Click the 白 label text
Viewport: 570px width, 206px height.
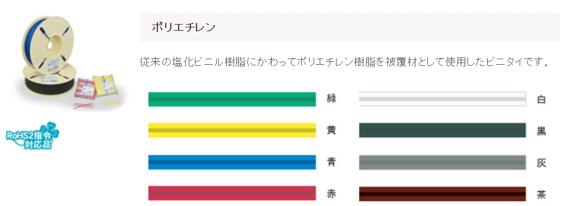point(541,99)
